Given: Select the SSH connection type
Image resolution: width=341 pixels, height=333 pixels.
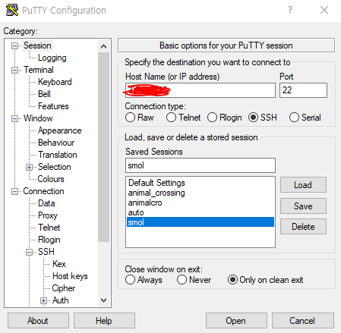Looking at the screenshot, I should click(253, 118).
